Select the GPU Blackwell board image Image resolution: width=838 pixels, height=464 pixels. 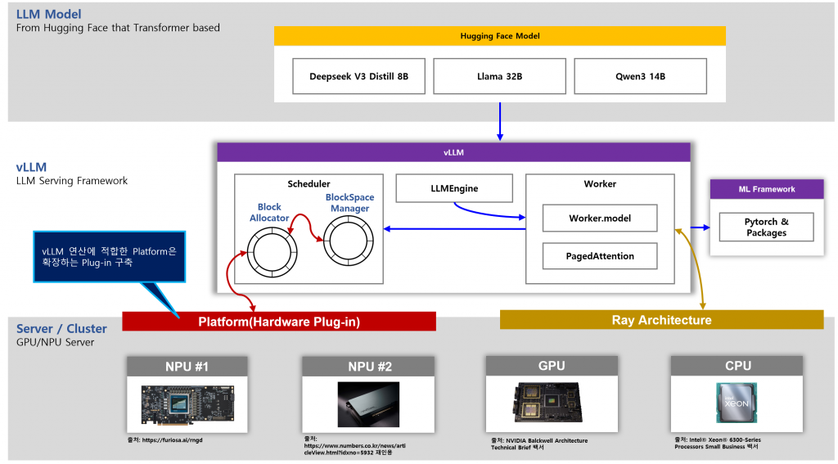[x=547, y=403]
